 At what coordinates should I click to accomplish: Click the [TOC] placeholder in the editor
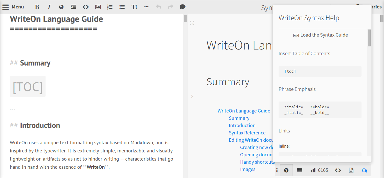point(28,87)
